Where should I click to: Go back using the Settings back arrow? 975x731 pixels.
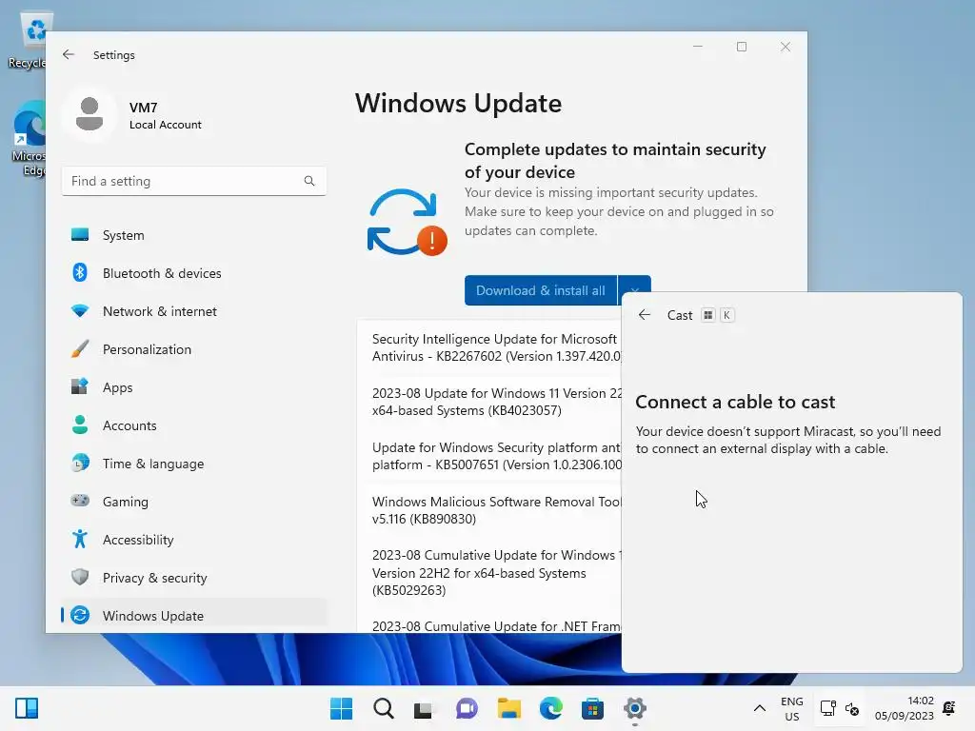(69, 54)
